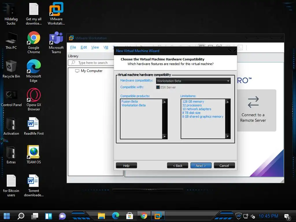This screenshot has width=296, height=222.
Task: Open the Activation folder
Action: (11, 127)
